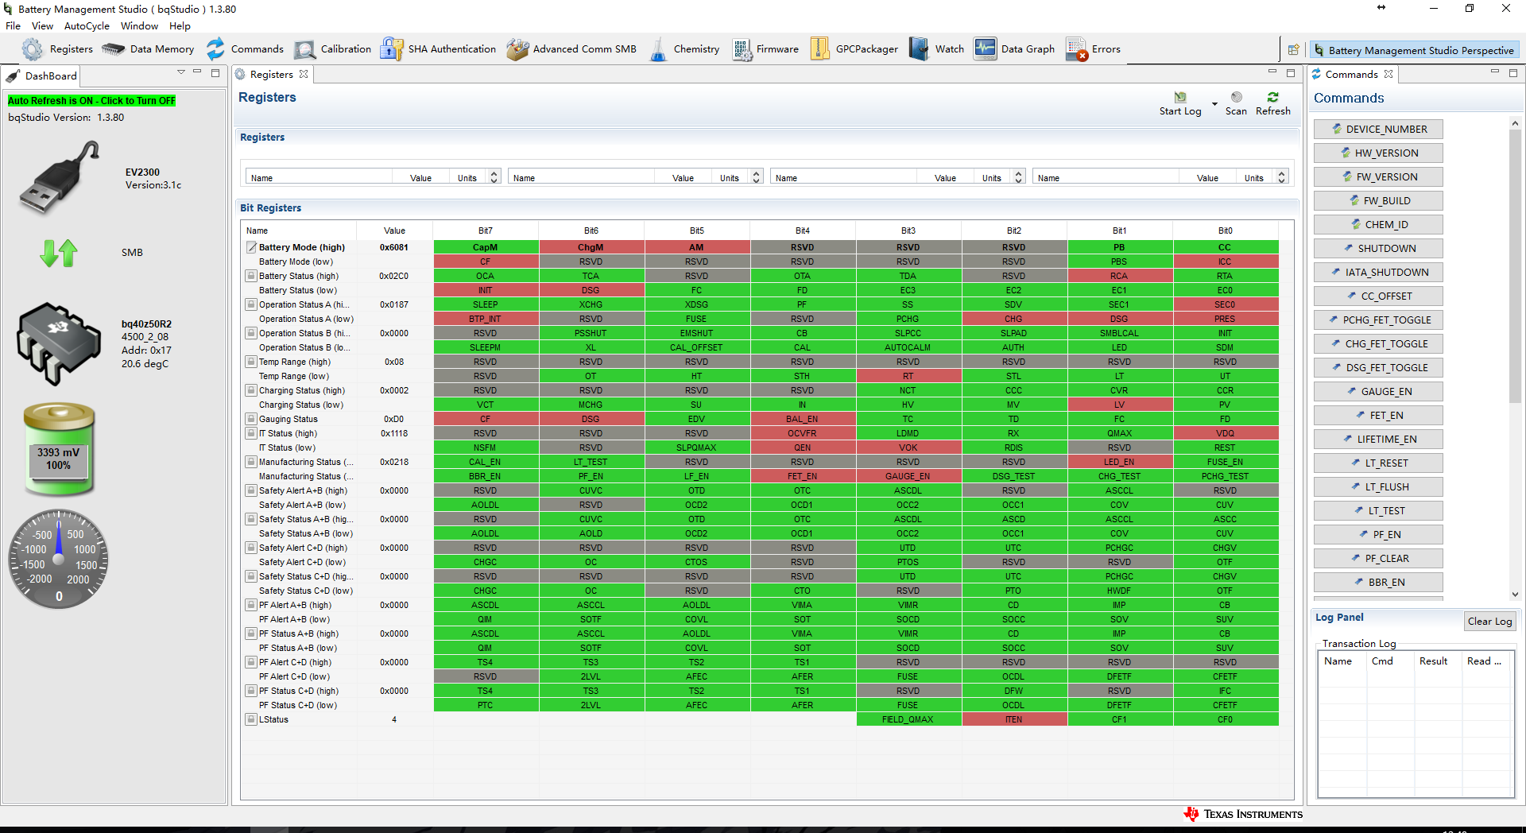This screenshot has height=833, width=1526.
Task: Send the CHG_FET_TOGGLE command
Action: pos(1378,344)
